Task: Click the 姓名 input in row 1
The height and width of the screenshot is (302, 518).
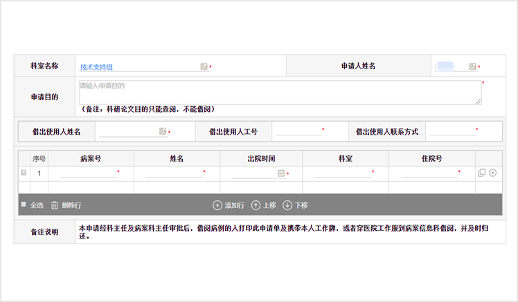Action: tap(174, 173)
